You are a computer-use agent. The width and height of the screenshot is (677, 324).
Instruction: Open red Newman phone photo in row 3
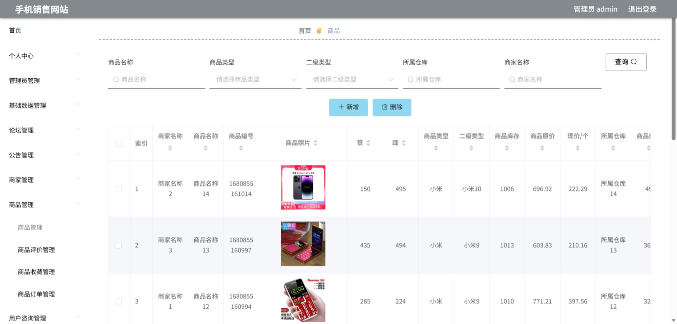pyautogui.click(x=303, y=300)
